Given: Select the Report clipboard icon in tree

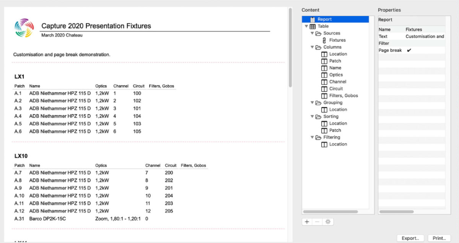Looking at the screenshot, I should tap(313, 19).
